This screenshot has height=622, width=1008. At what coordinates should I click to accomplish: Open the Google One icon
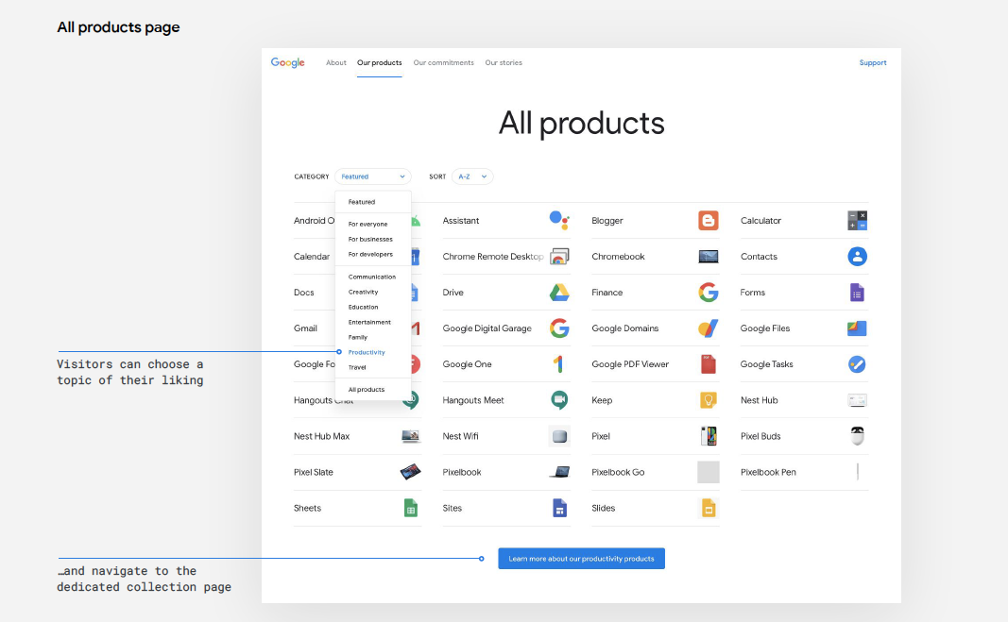coord(558,364)
